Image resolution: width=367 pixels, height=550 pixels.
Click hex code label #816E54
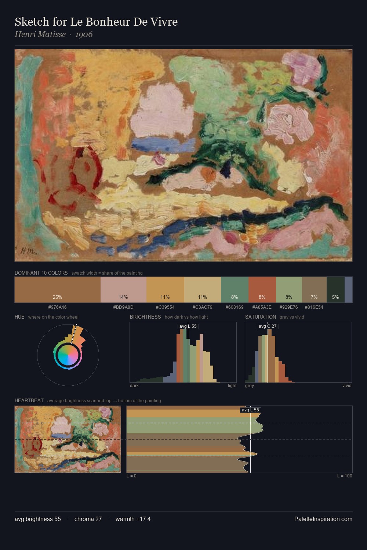pyautogui.click(x=314, y=307)
